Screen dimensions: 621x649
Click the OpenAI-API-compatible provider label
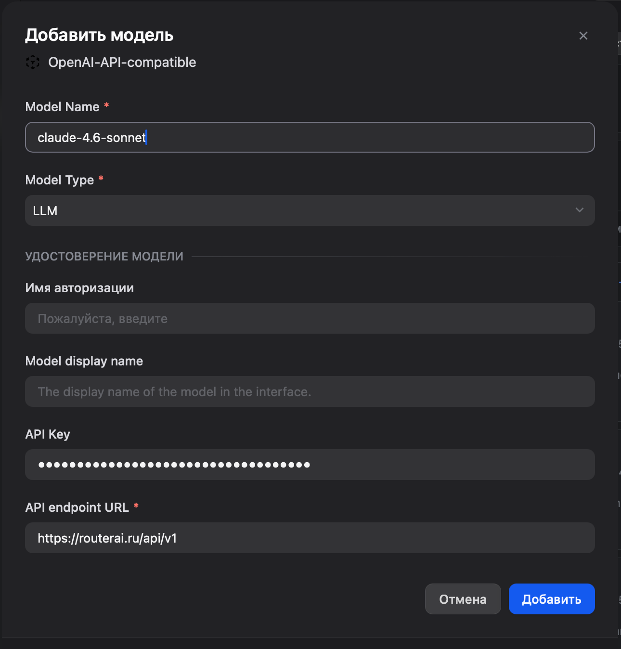(122, 62)
